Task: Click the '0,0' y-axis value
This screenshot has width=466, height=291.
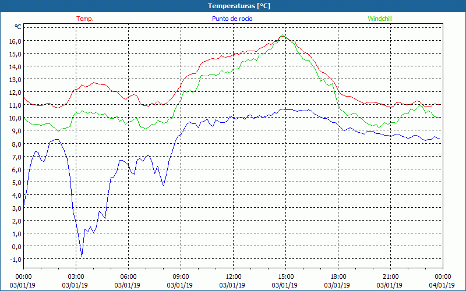Action: click(17, 246)
